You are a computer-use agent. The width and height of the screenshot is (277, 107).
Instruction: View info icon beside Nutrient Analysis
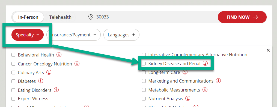tap(188, 98)
